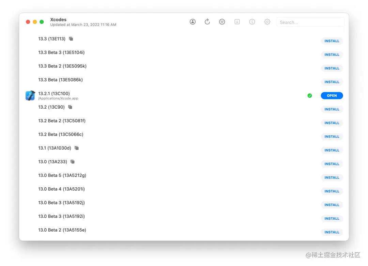Select the 13.3 Beta 3 (13E5104i) row text

click(61, 52)
